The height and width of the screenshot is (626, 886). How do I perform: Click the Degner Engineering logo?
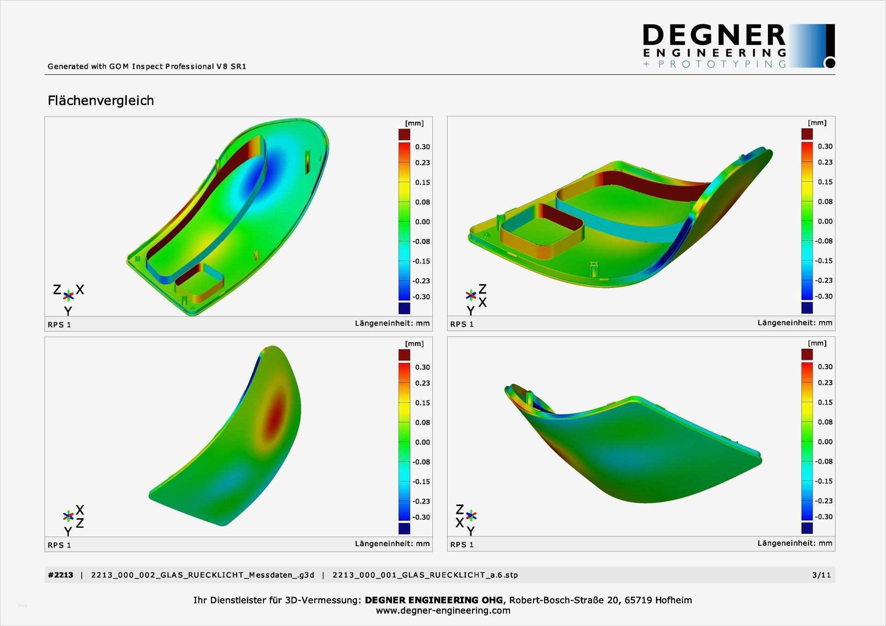(x=738, y=46)
